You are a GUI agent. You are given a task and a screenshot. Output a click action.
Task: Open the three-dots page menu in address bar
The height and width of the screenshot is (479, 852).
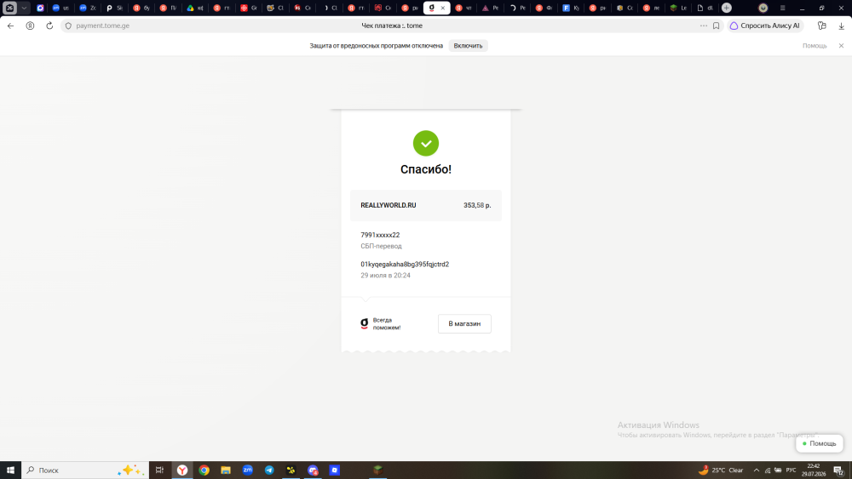704,26
